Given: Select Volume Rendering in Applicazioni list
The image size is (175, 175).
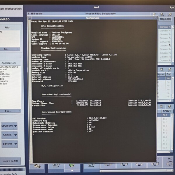Looking at the screenshot, I should click(x=9, y=67).
